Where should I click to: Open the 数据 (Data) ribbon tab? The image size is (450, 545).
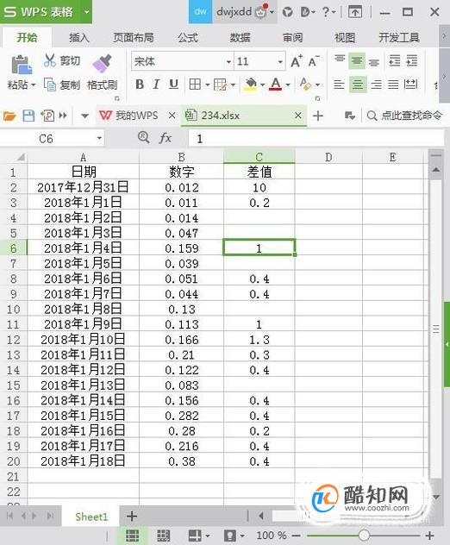[241, 37]
